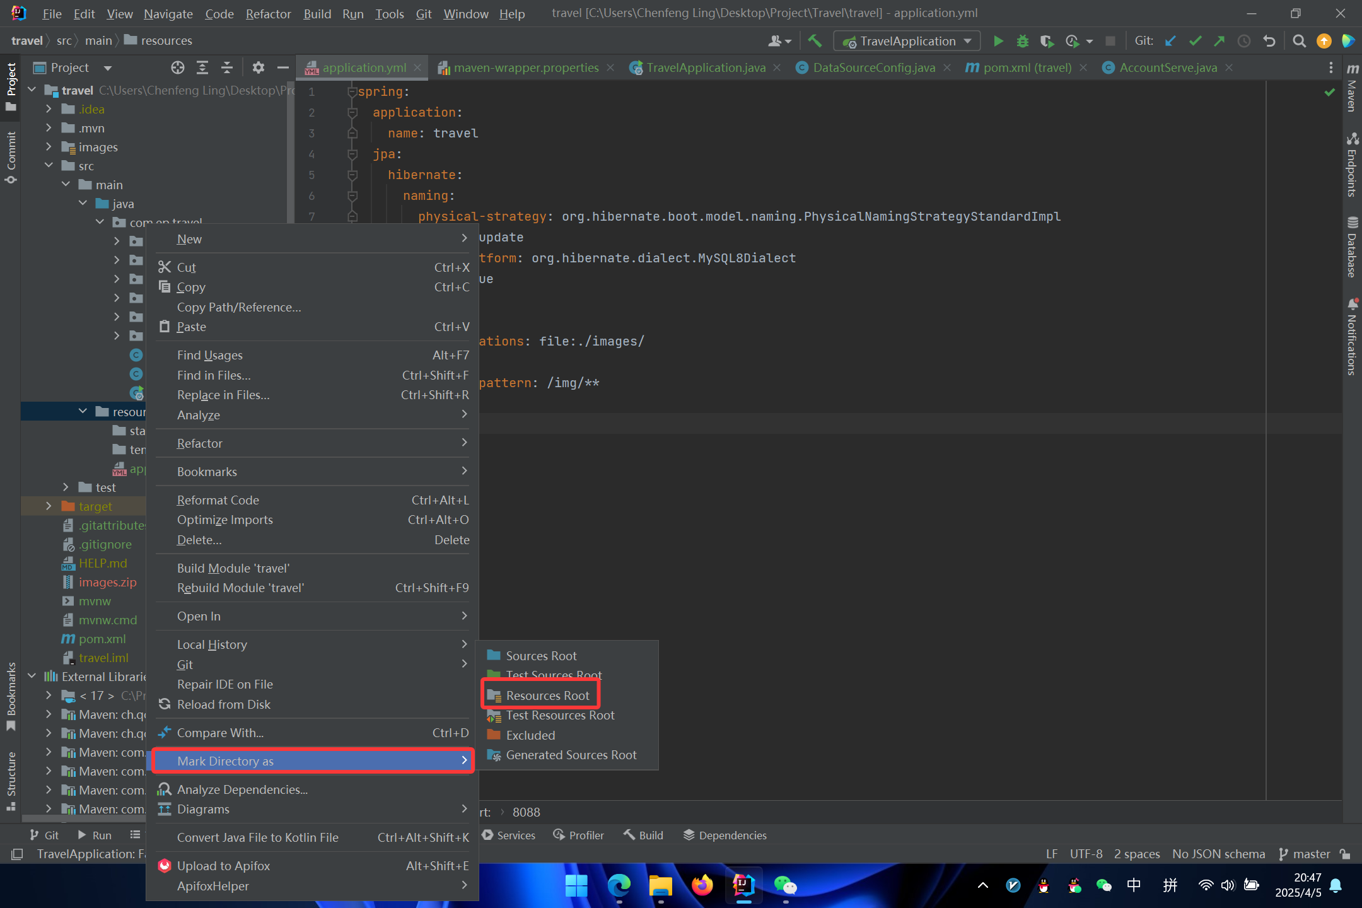Open the user account dropdown in toolbar
1362x908 pixels.
779,41
